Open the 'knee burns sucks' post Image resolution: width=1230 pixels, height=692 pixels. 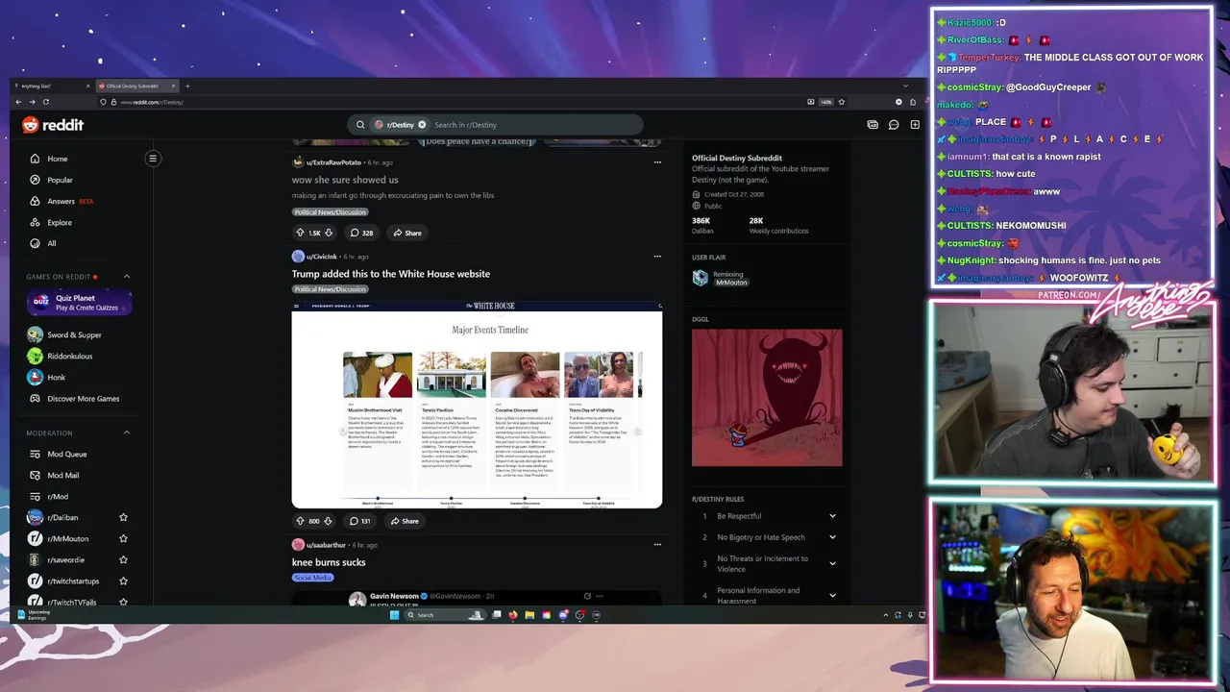coord(329,562)
